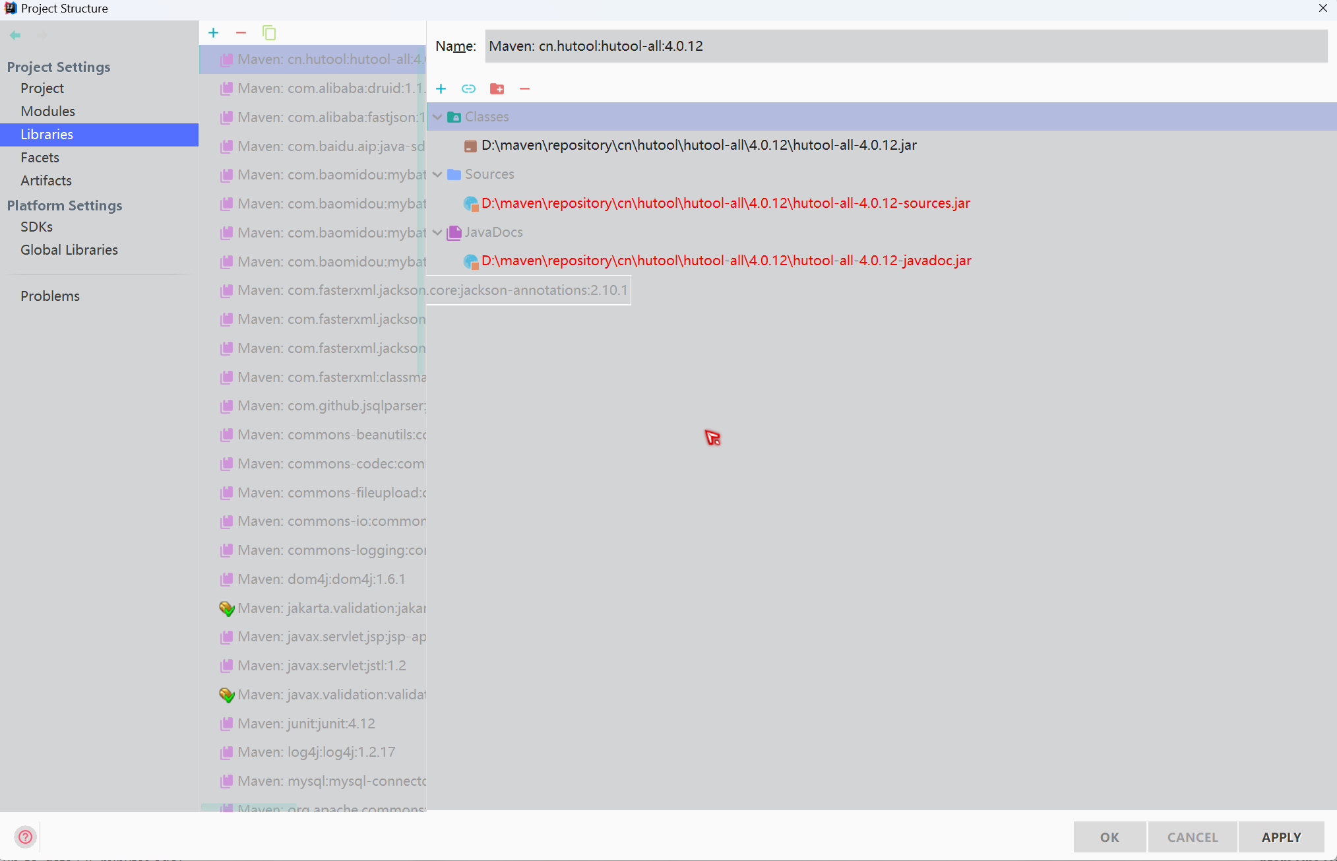The width and height of the screenshot is (1337, 861).
Task: Select Maven: junit:junit:4.12 library
Action: tap(306, 724)
